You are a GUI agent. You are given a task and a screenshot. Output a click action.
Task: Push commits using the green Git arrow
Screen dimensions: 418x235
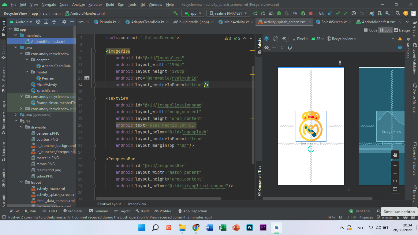click(345, 13)
